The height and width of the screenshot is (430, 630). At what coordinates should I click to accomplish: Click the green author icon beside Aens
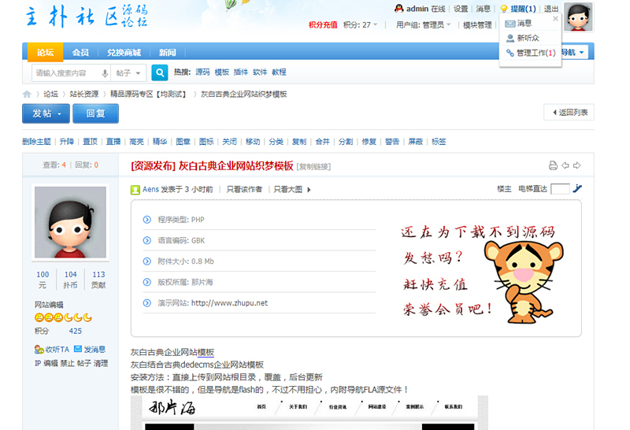[135, 190]
